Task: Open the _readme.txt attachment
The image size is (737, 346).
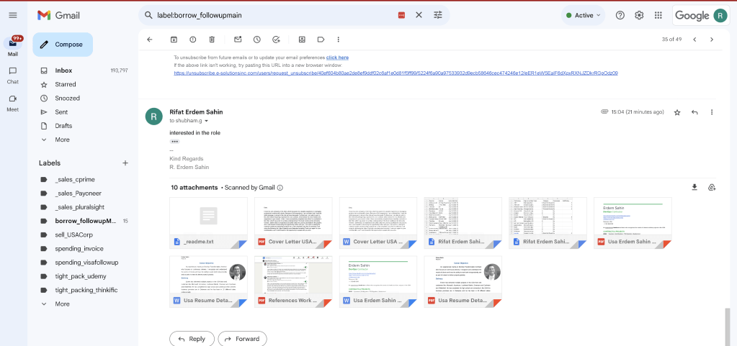Action: point(209,223)
